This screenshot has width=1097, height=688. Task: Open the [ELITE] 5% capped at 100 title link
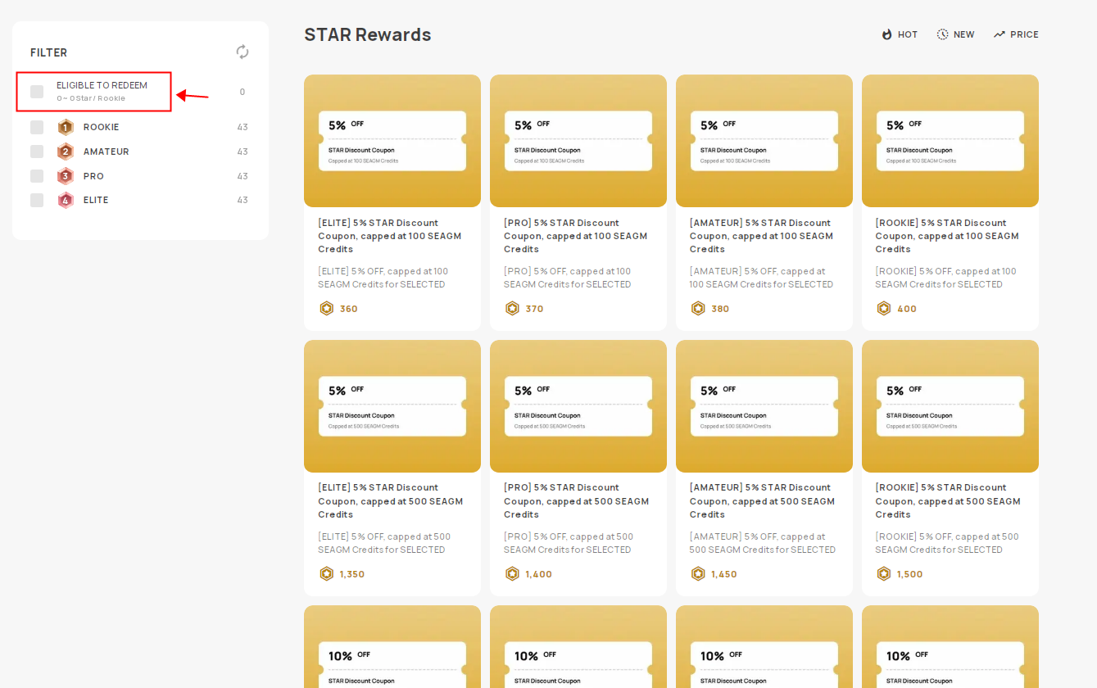coord(390,236)
